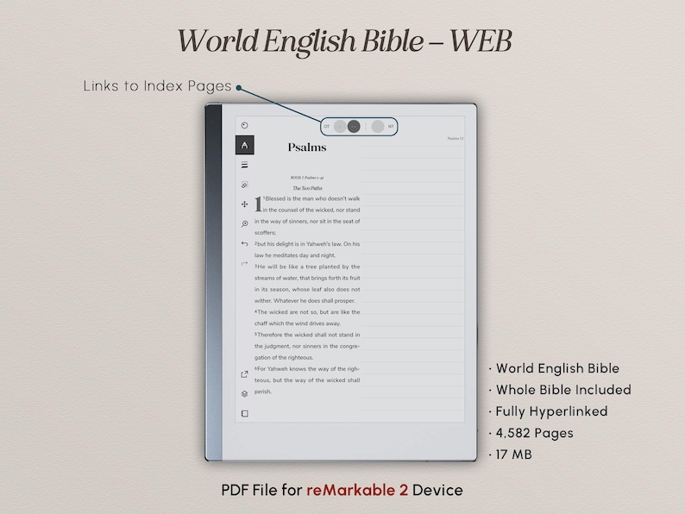Tap the dark circle index button
Image resolution: width=685 pixels, height=514 pixels.
click(x=354, y=127)
